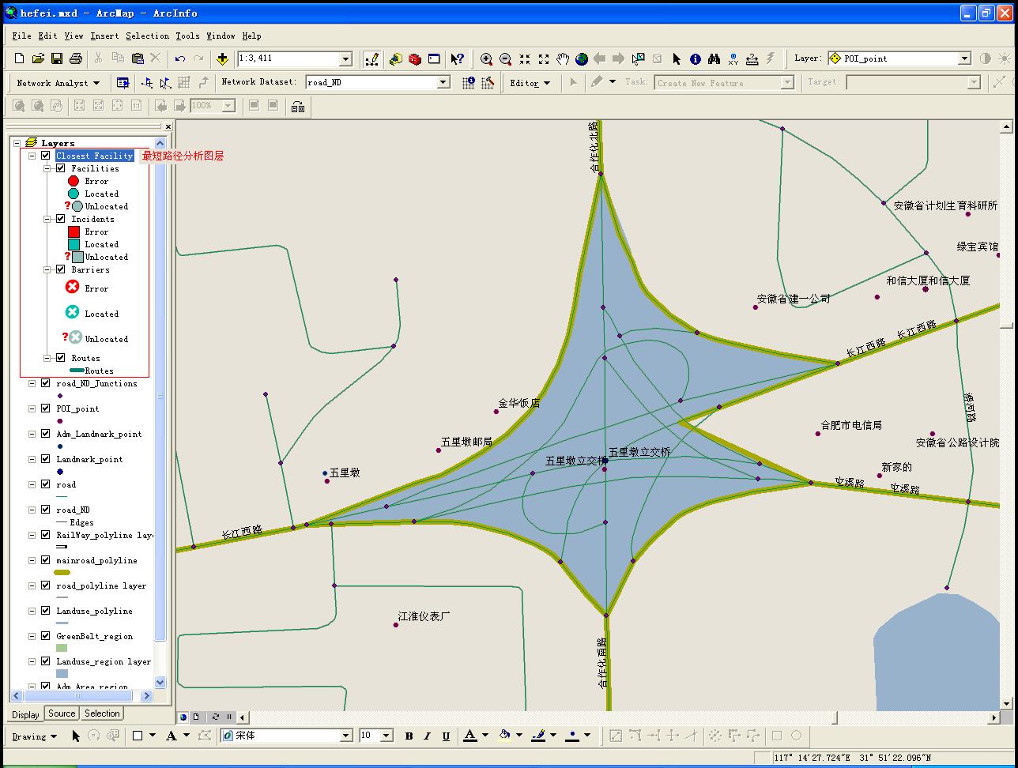Switch to the Source tab

pos(62,713)
